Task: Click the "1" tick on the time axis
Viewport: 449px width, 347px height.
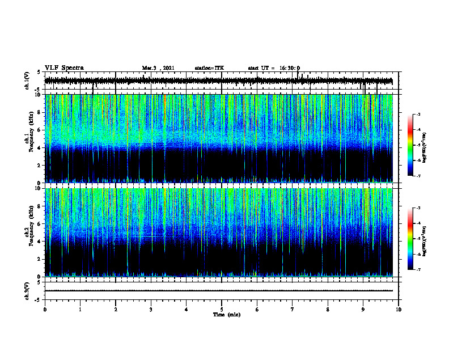Action: (80, 310)
